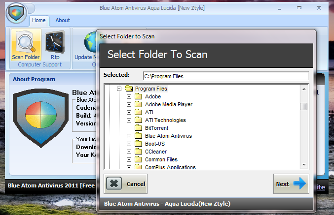
Task: Select the Adobe Media Player folder name
Action: 169,104
